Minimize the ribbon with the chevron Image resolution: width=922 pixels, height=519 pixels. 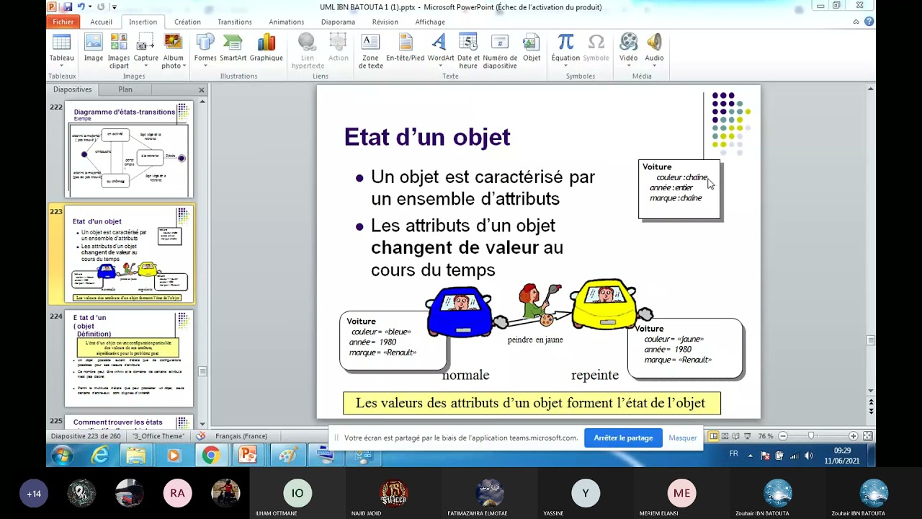pyautogui.click(x=856, y=22)
